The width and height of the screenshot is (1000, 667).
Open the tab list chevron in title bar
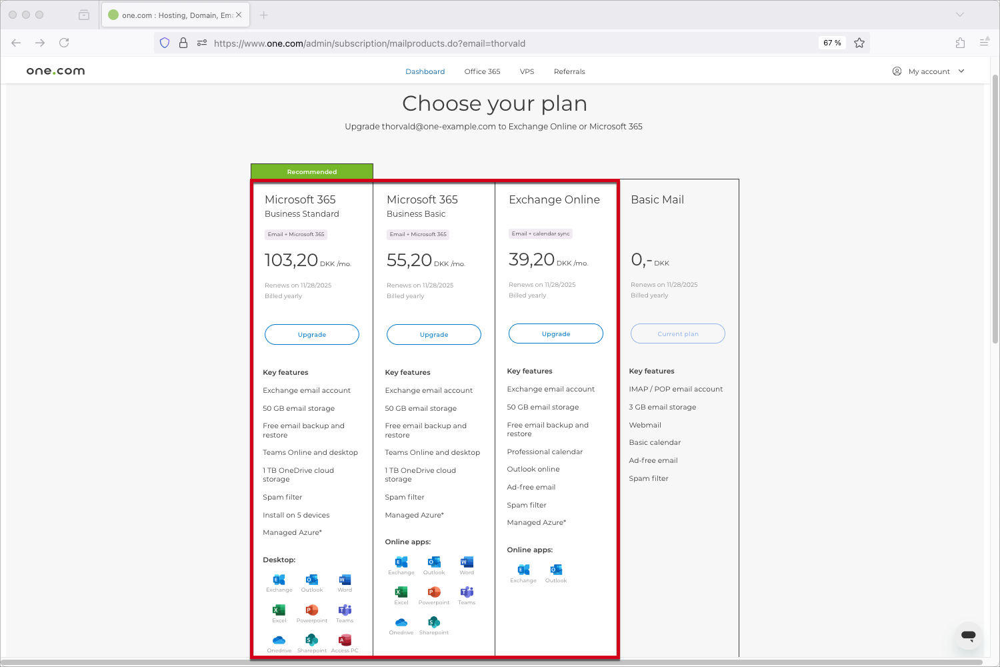pos(960,15)
